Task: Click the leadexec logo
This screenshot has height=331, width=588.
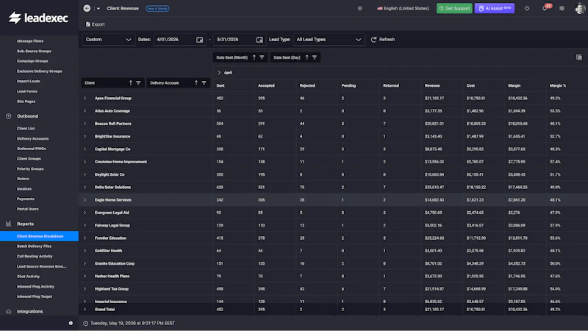Action: tap(38, 18)
